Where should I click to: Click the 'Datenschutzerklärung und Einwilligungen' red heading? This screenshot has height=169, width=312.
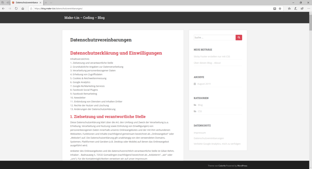point(116,53)
